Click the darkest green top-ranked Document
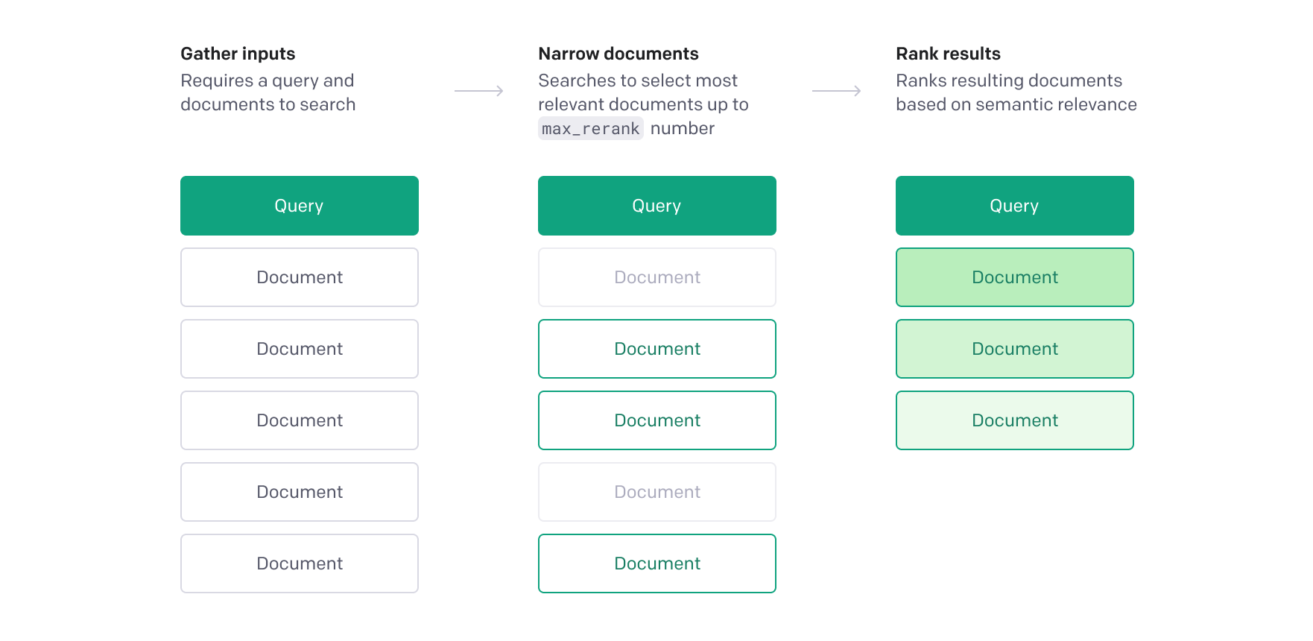 pos(1014,277)
